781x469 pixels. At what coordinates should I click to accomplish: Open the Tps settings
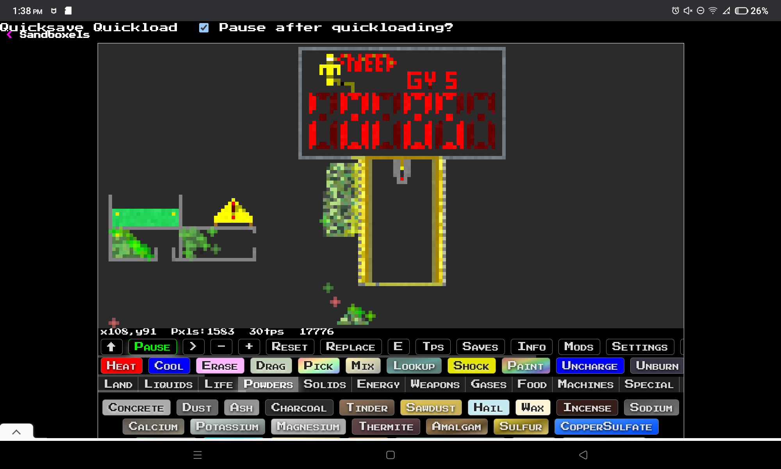(x=433, y=347)
